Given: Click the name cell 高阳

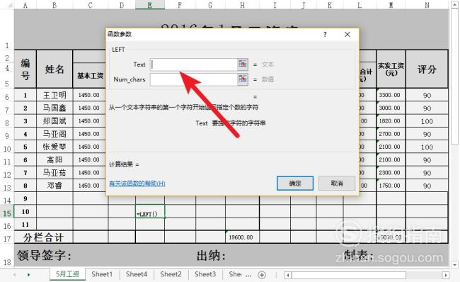Looking at the screenshot, I should coord(54,160).
